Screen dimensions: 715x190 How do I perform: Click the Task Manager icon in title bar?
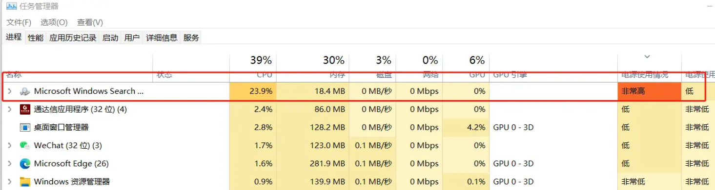[x=11, y=6]
